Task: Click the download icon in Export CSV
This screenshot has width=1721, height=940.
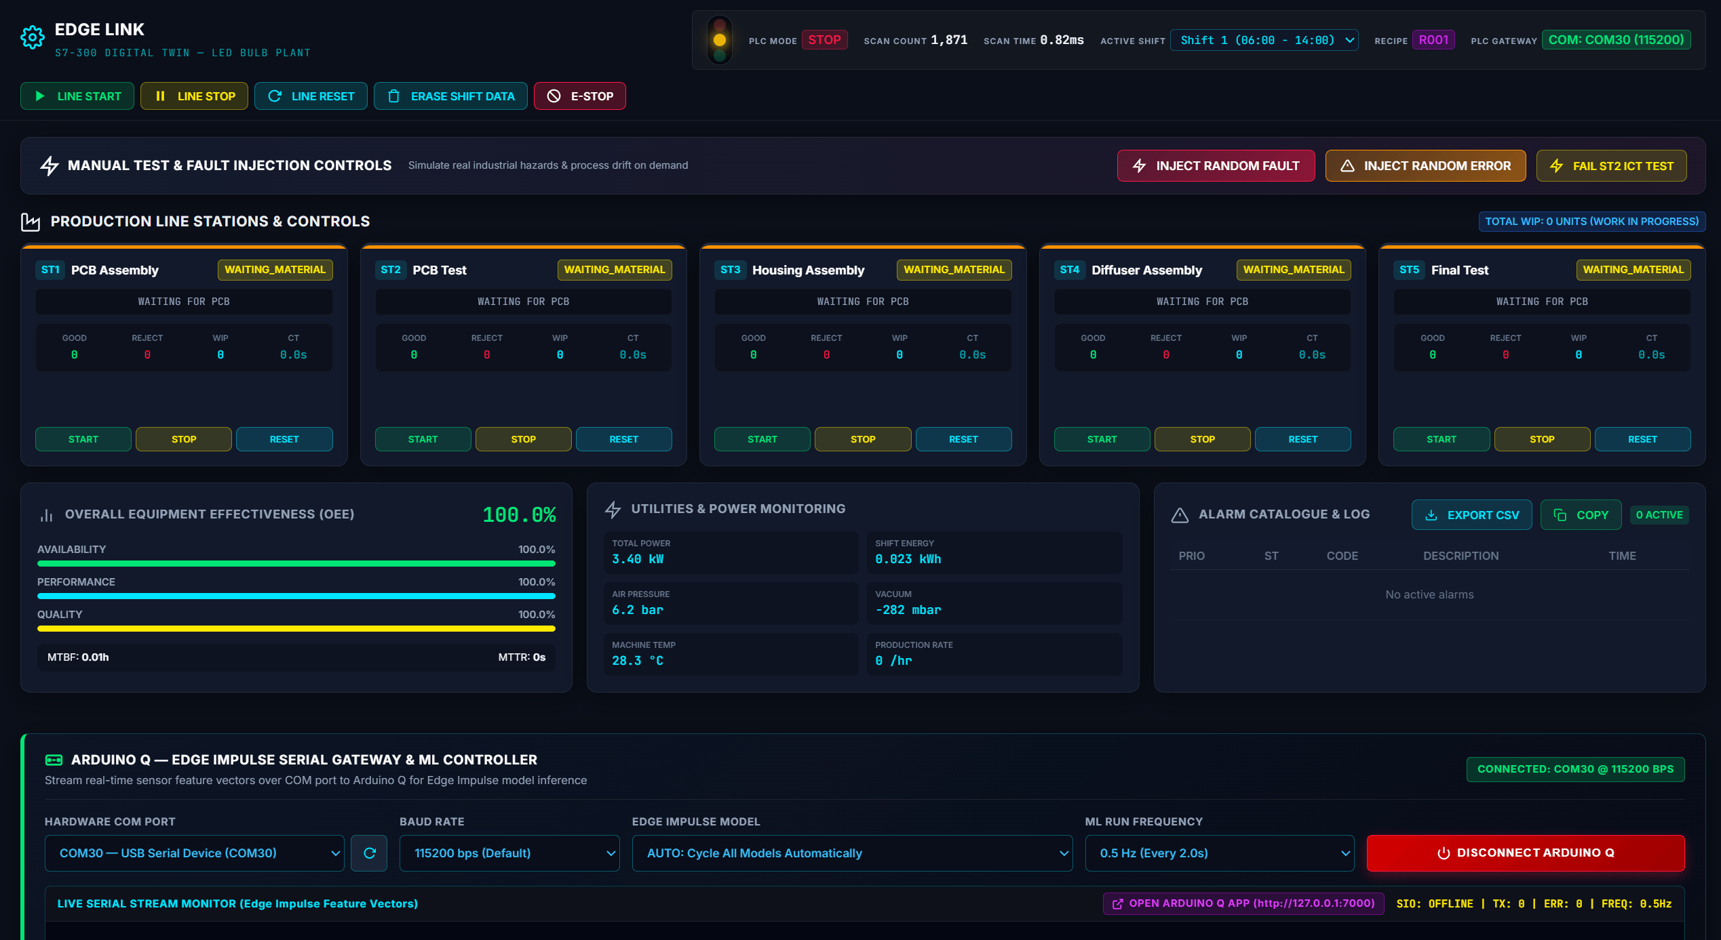Action: pyautogui.click(x=1431, y=515)
